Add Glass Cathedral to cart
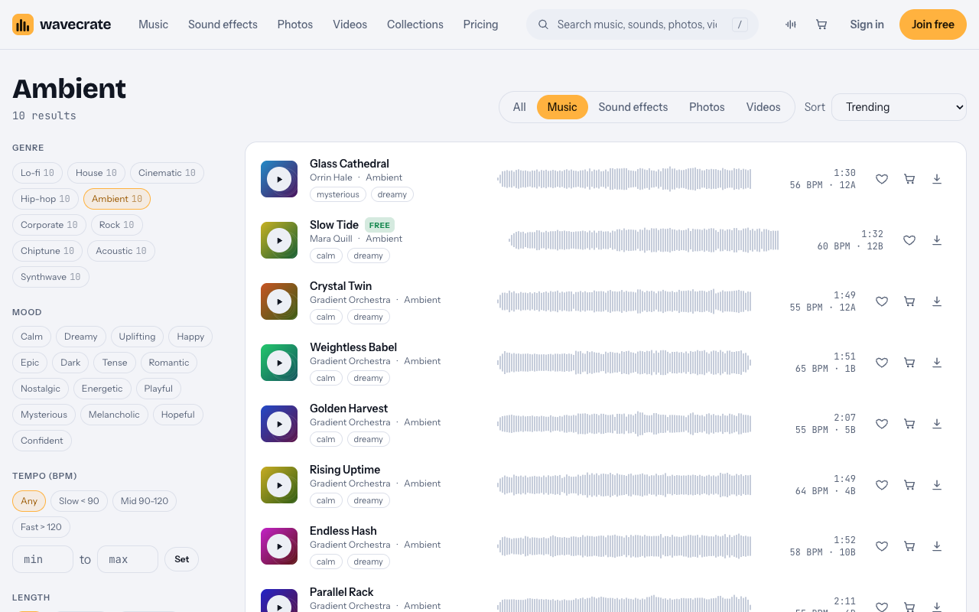This screenshot has width=979, height=612. pos(909,179)
